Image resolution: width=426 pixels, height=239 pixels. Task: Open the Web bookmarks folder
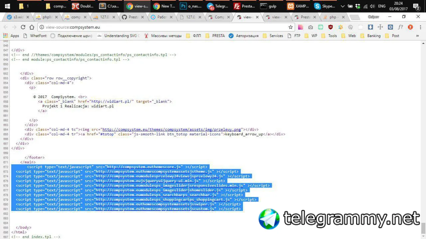pos(348,36)
